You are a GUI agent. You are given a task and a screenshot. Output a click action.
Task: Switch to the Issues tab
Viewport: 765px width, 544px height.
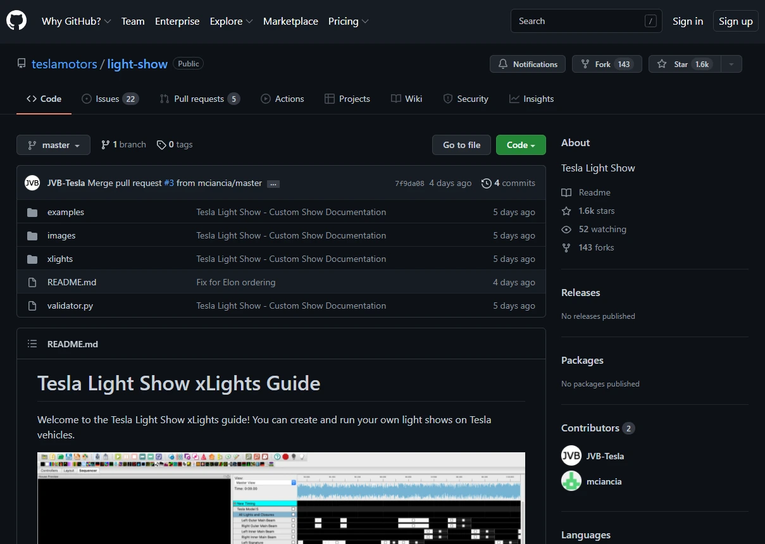110,99
